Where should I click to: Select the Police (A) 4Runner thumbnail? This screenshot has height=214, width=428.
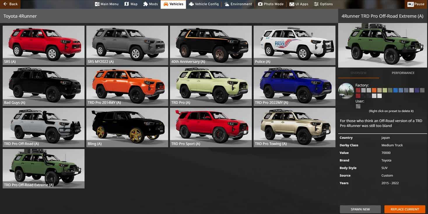coord(294,45)
